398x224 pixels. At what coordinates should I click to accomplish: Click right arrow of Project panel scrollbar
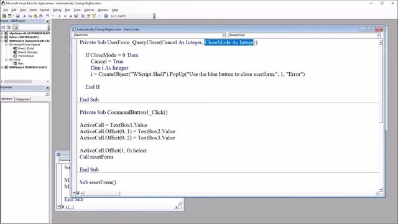pyautogui.click(x=48, y=82)
